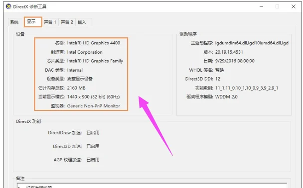Click the 主驱动程序 field label
Screen dimensions: 303x188
(202, 43)
